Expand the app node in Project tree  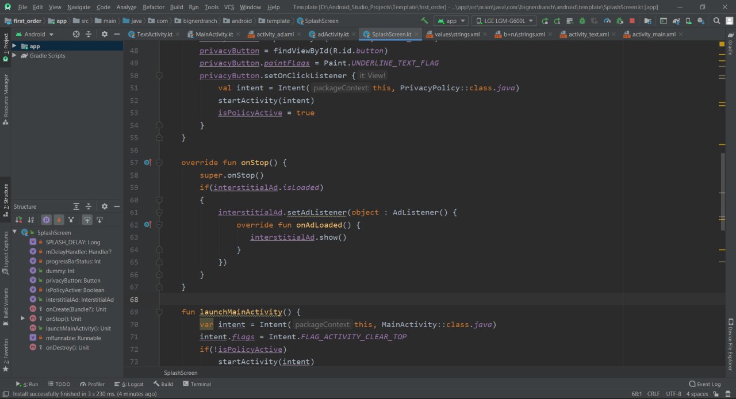tap(14, 46)
